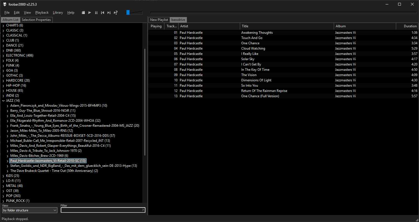Select track 'Touch And Go'
Image resolution: width=419 pixels, height=222 pixels.
252,38
